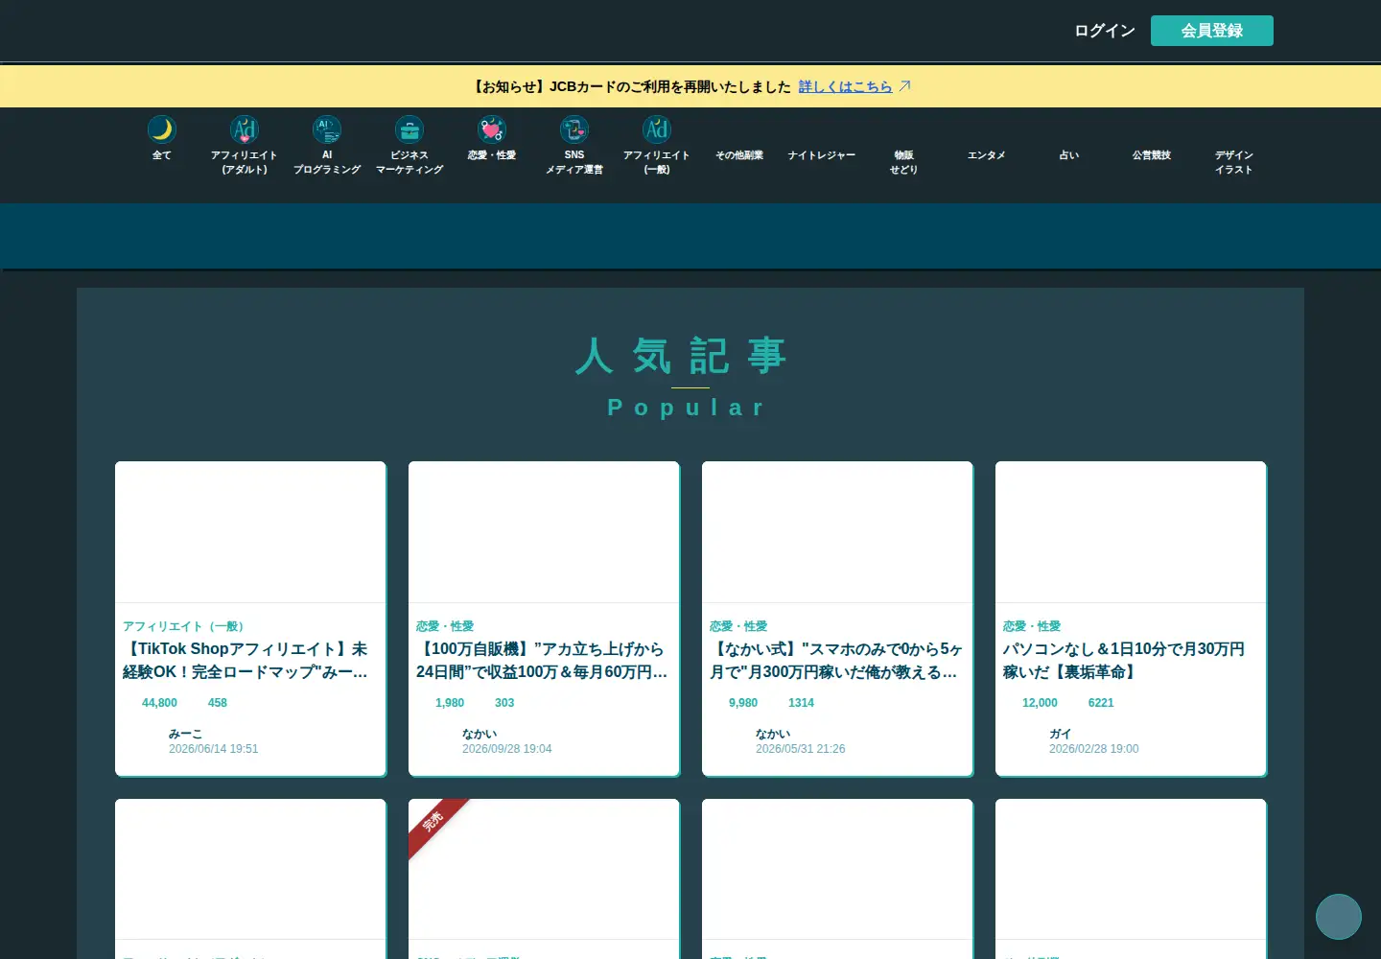Click the date 2026/06/14 19:51
Screen dimensions: 1381x959
point(214,749)
